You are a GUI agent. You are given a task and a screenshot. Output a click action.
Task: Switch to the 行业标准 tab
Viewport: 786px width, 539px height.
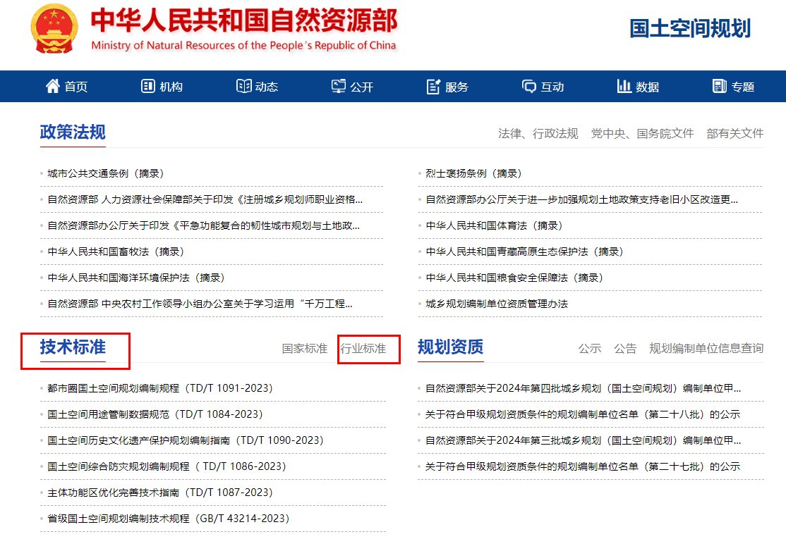point(363,348)
